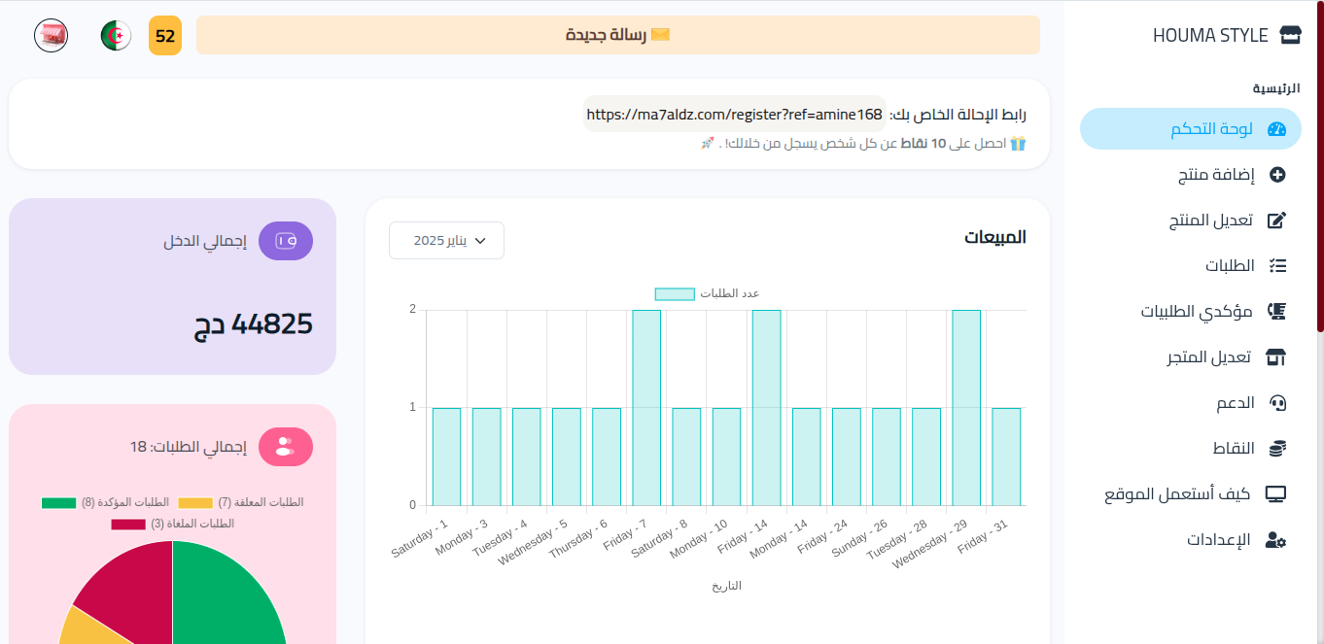
Task: Toggle the عدد الطلبات chart legend
Action: pos(707,293)
